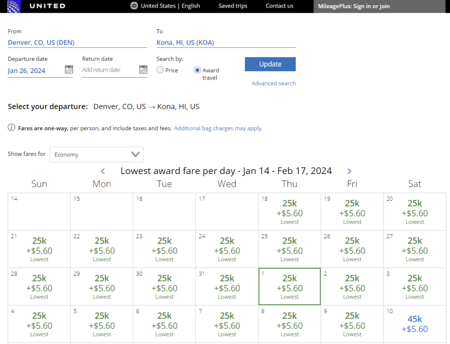Open the departure date calendar icon

click(x=69, y=70)
